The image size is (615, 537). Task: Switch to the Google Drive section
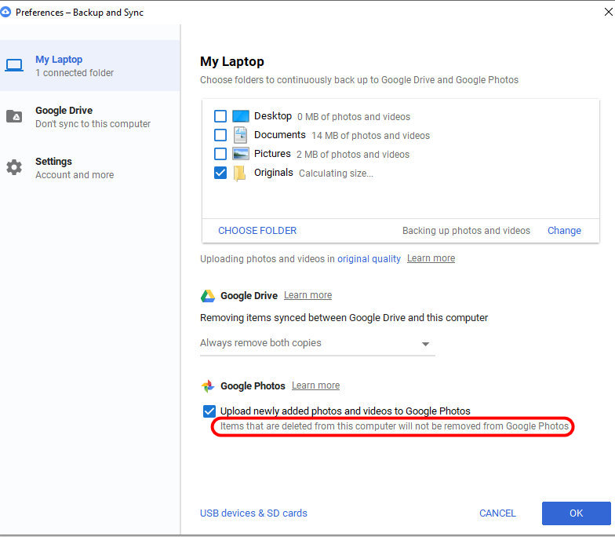pyautogui.click(x=89, y=116)
